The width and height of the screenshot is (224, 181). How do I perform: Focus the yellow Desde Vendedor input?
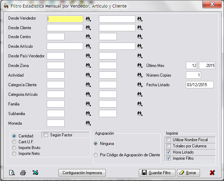tap(65, 19)
